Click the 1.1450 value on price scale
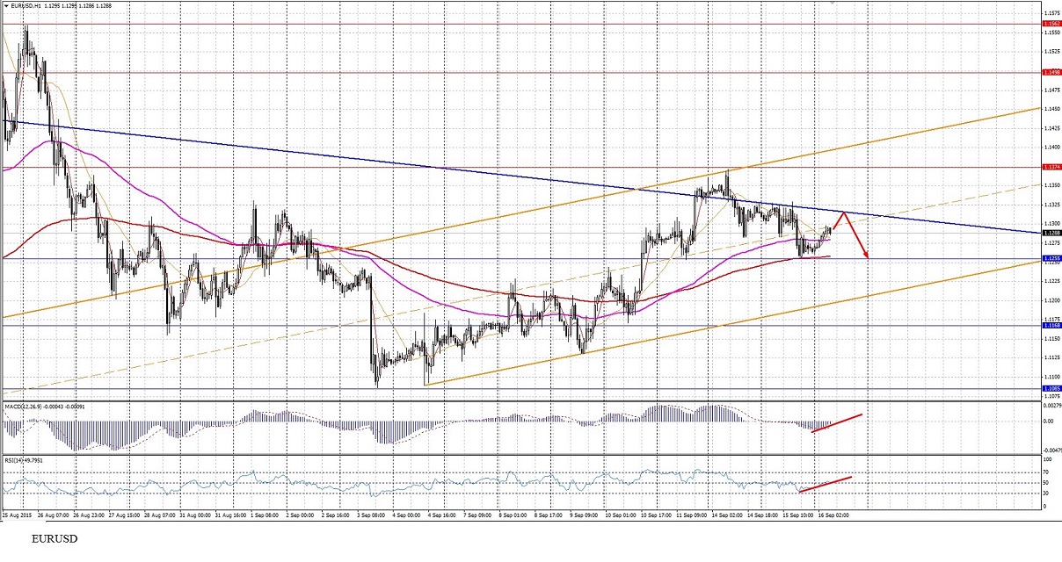Image resolution: width=1062 pixels, height=562 pixels. tap(1051, 109)
